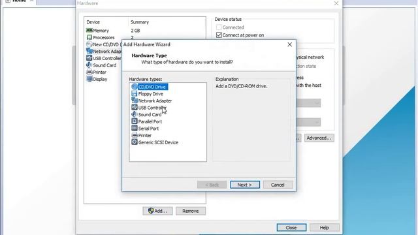Open the Advanced... network settings button
This screenshot has height=235, width=418.
pyautogui.click(x=319, y=138)
